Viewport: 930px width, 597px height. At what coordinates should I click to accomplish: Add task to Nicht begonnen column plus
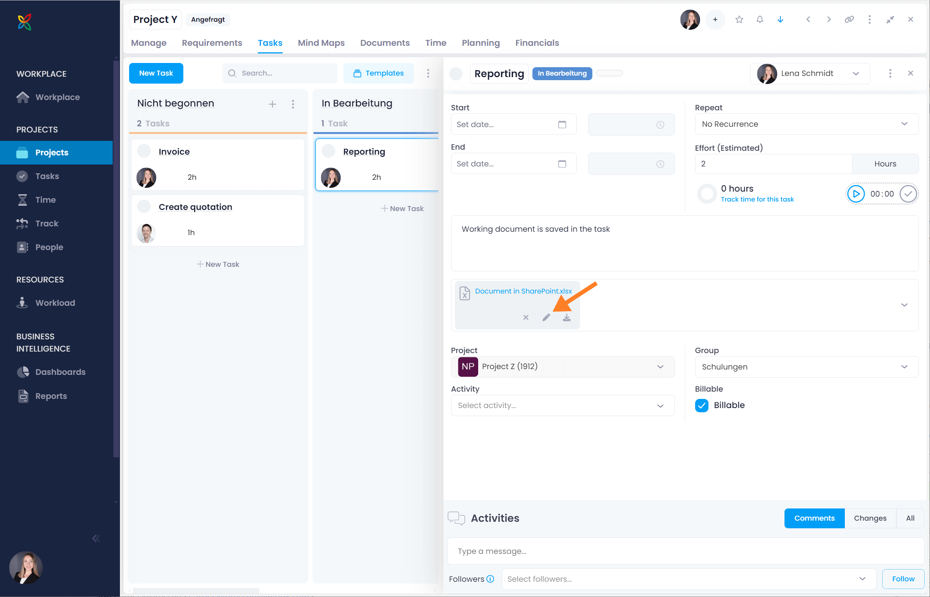(273, 104)
